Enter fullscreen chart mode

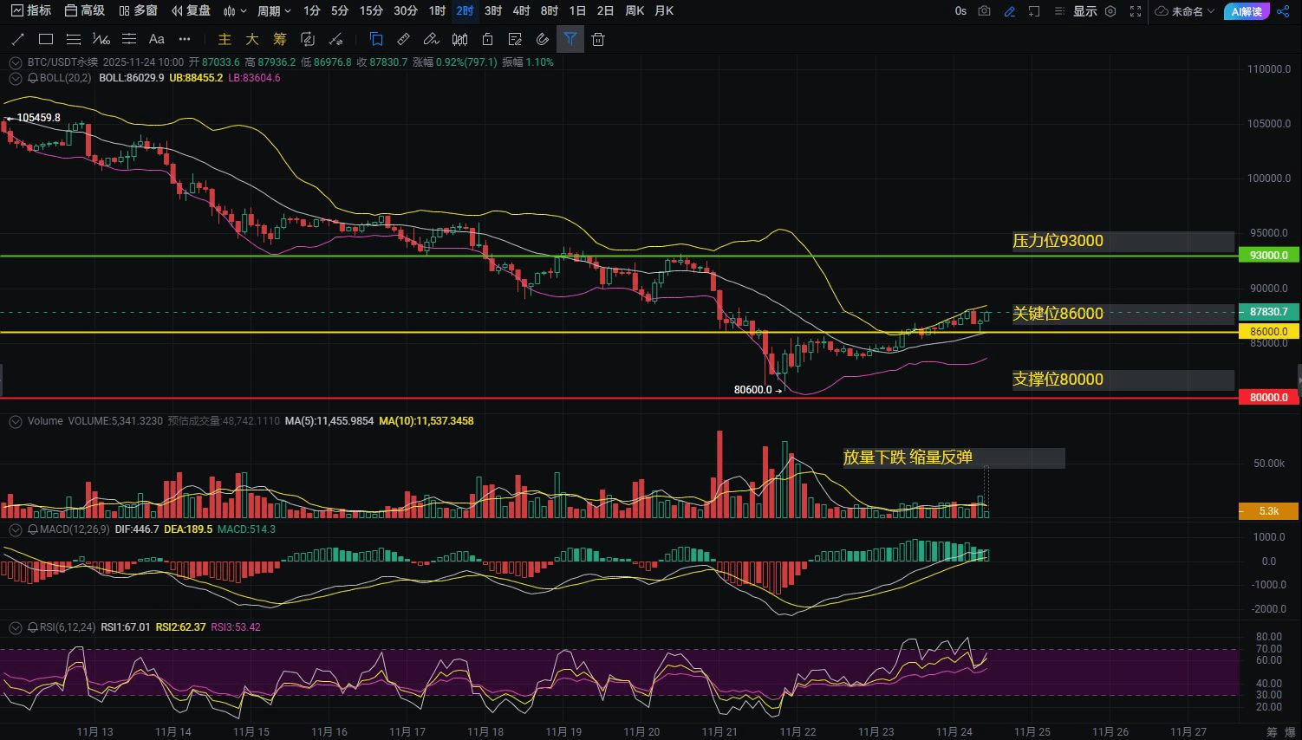tap(1136, 11)
